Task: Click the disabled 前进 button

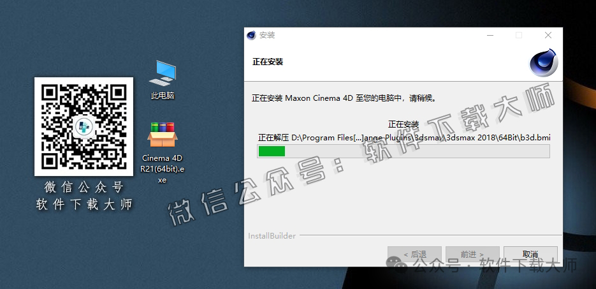Action: pyautogui.click(x=472, y=255)
